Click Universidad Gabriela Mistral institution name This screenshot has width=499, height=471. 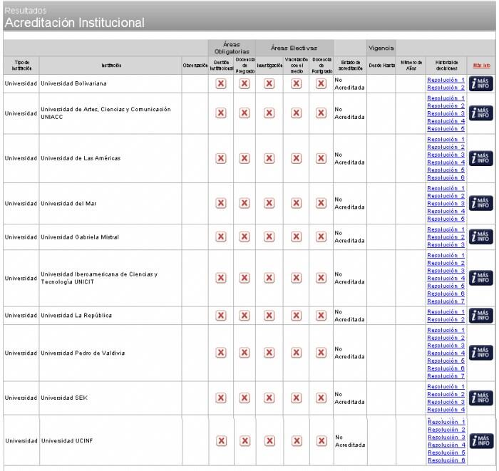click(80, 237)
